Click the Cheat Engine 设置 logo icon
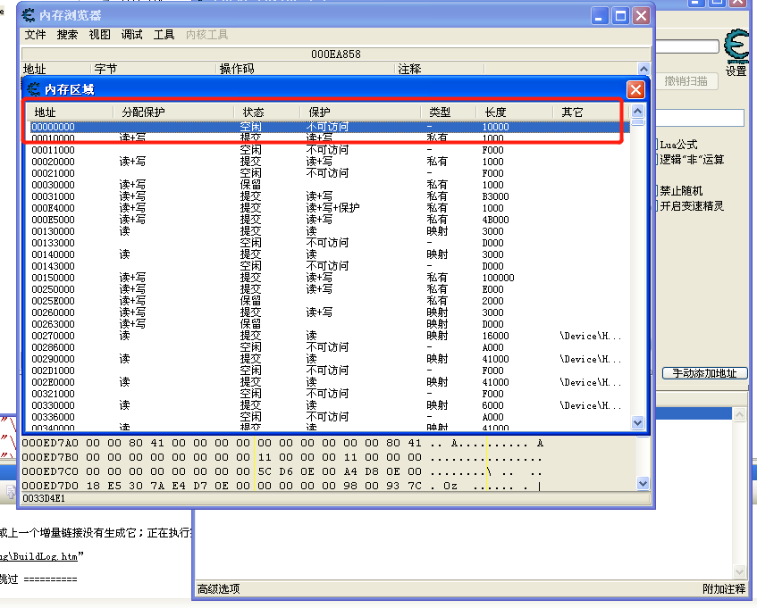Image resolution: width=757 pixels, height=608 pixels. [736, 46]
